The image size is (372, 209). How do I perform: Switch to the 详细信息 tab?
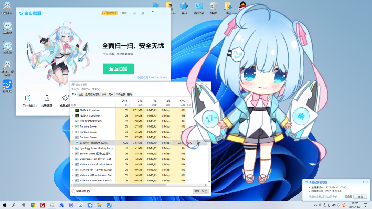(x=120, y=95)
